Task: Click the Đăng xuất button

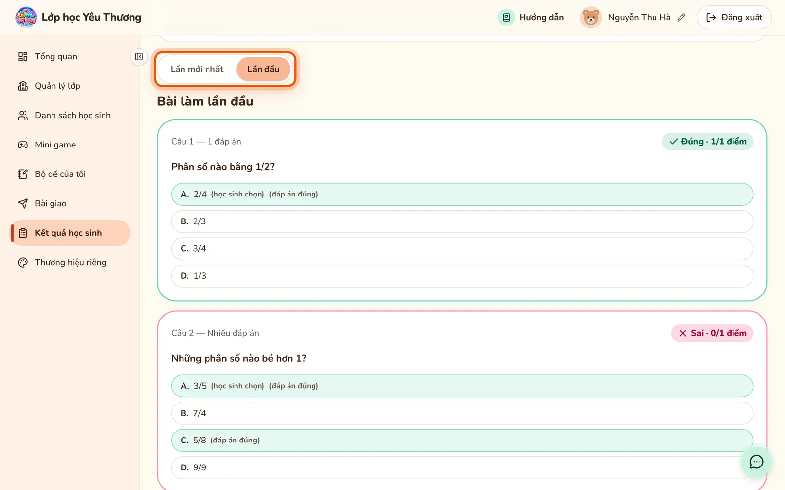Action: pyautogui.click(x=734, y=18)
